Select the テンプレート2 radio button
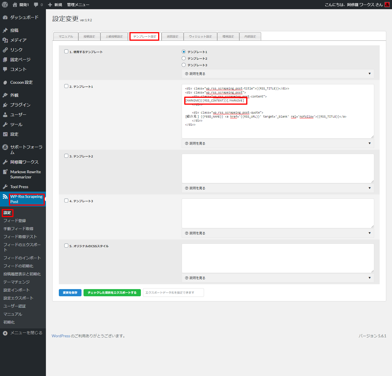The width and height of the screenshot is (392, 376). pyautogui.click(x=184, y=58)
